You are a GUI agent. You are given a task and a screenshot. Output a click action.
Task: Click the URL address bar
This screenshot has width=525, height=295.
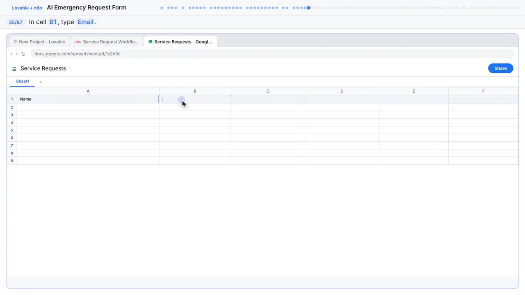(x=272, y=54)
